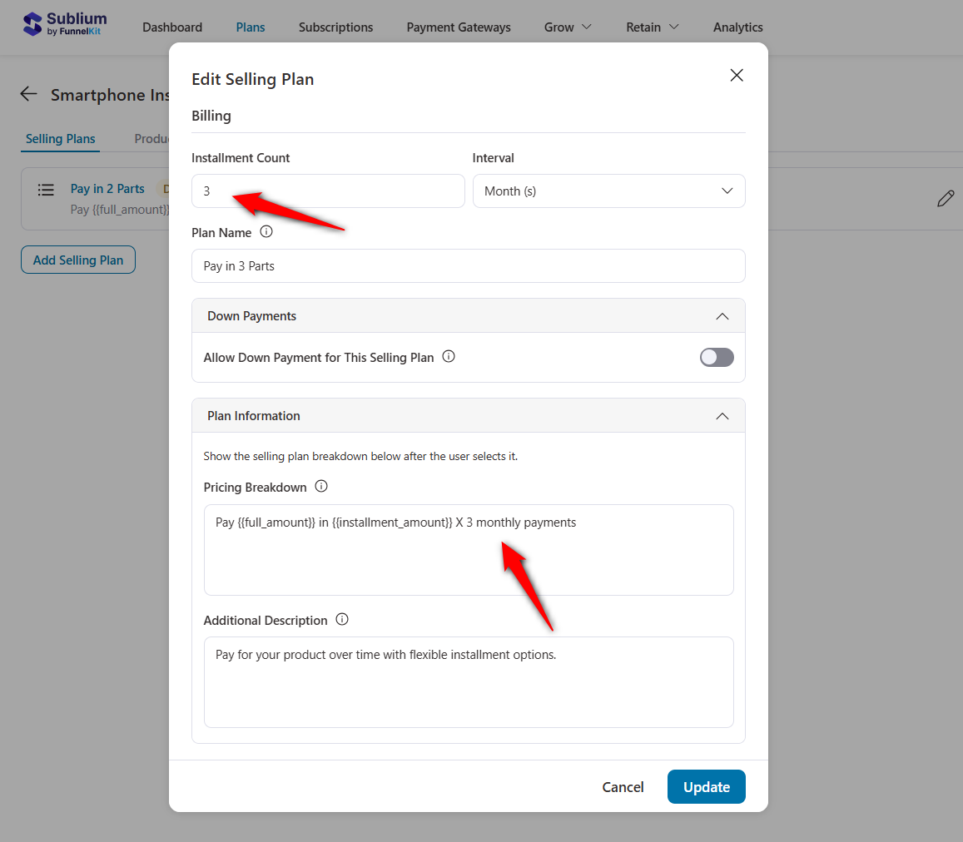
Task: Click the Add Selling Plan button
Action: coord(77,260)
